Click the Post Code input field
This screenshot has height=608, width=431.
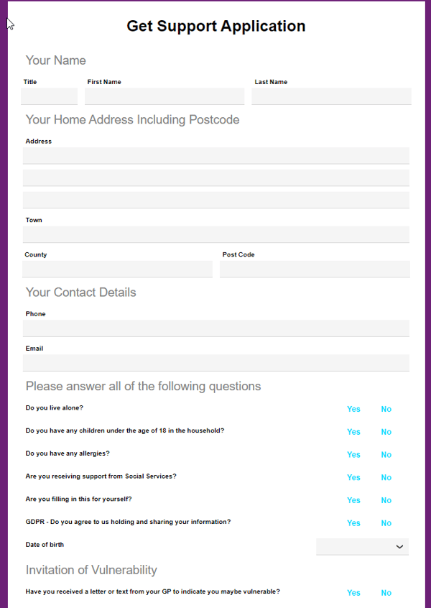(x=315, y=268)
